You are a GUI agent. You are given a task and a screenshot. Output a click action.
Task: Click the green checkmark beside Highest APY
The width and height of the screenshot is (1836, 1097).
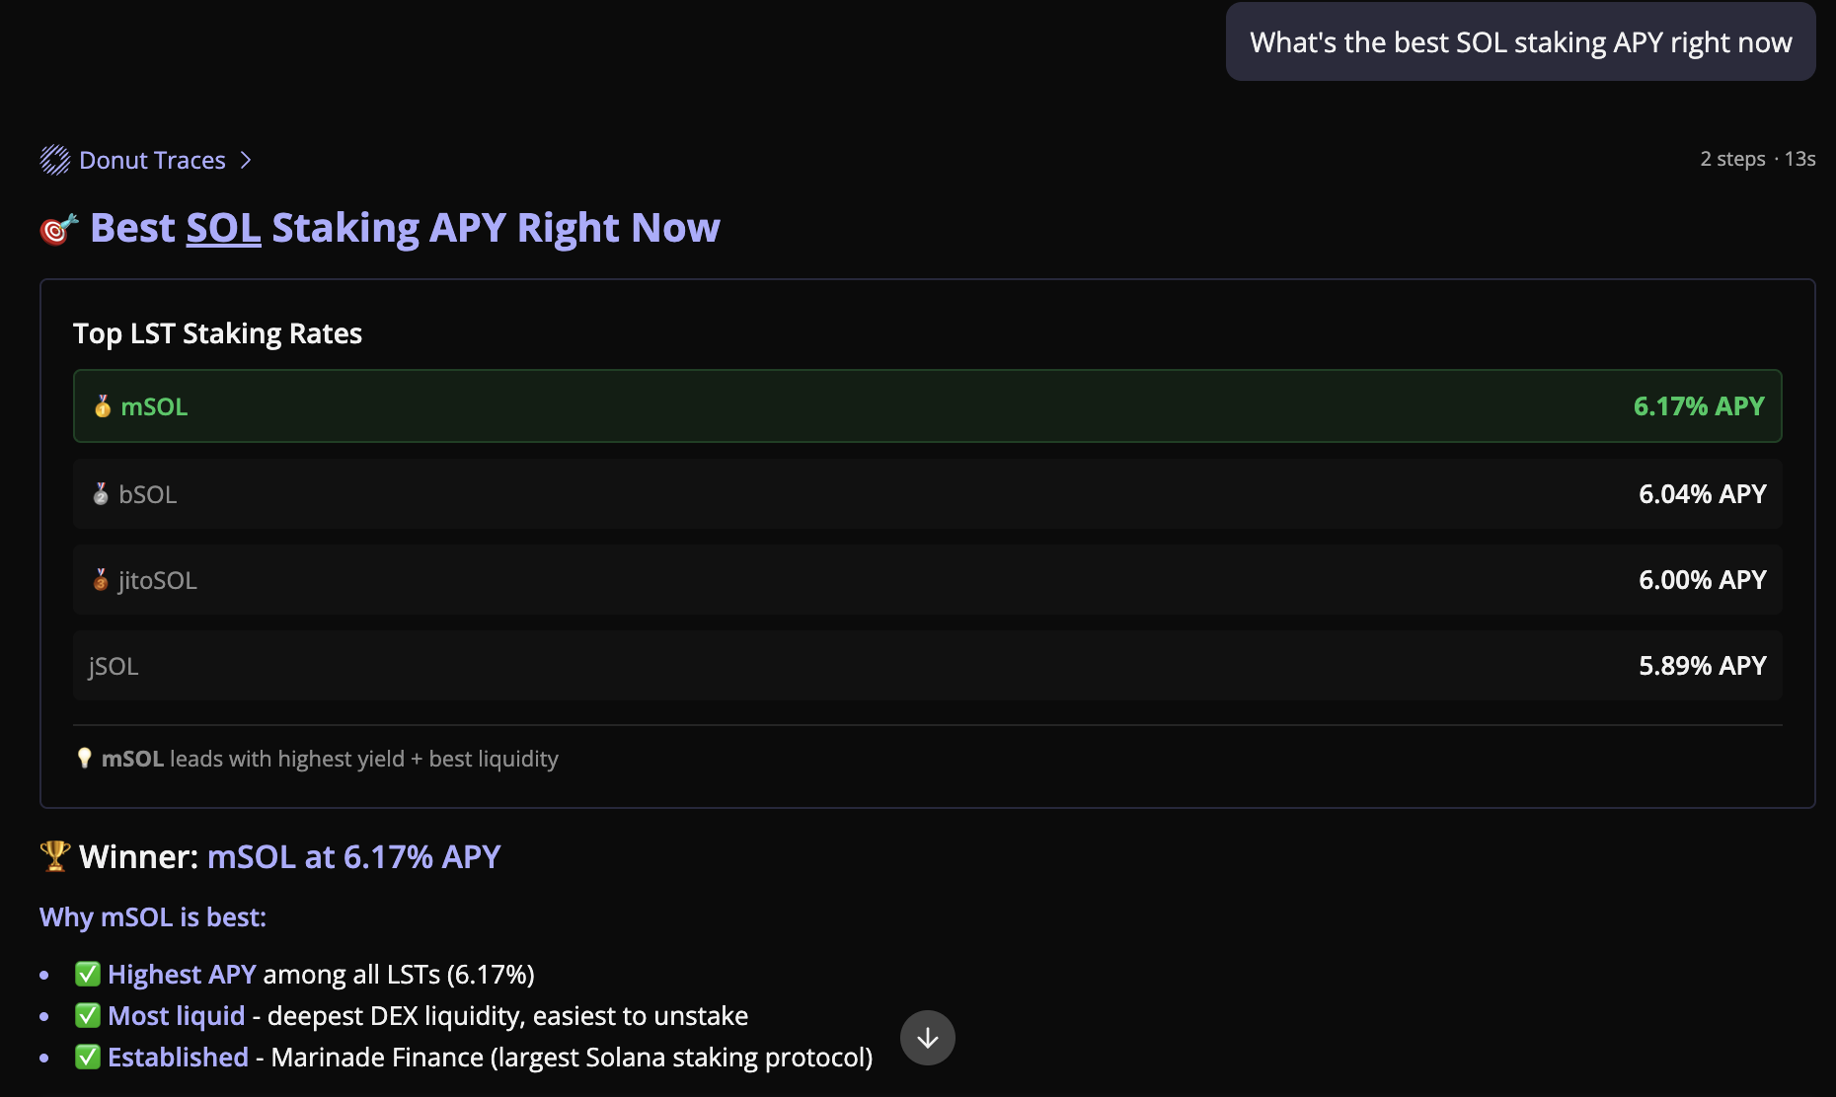click(x=88, y=975)
